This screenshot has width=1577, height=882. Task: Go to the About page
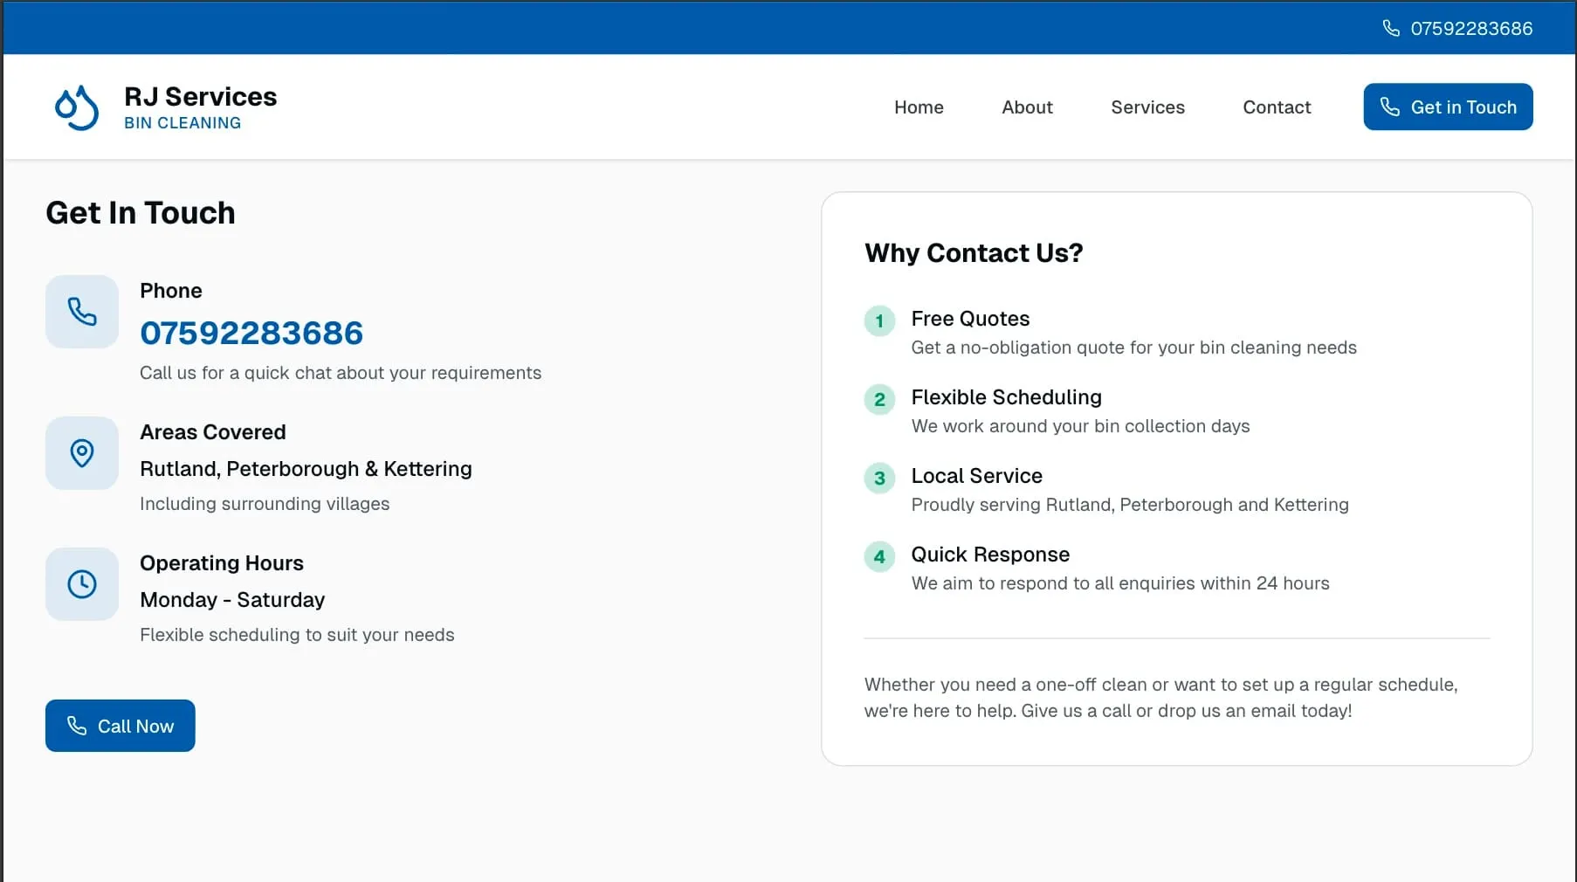[1027, 107]
